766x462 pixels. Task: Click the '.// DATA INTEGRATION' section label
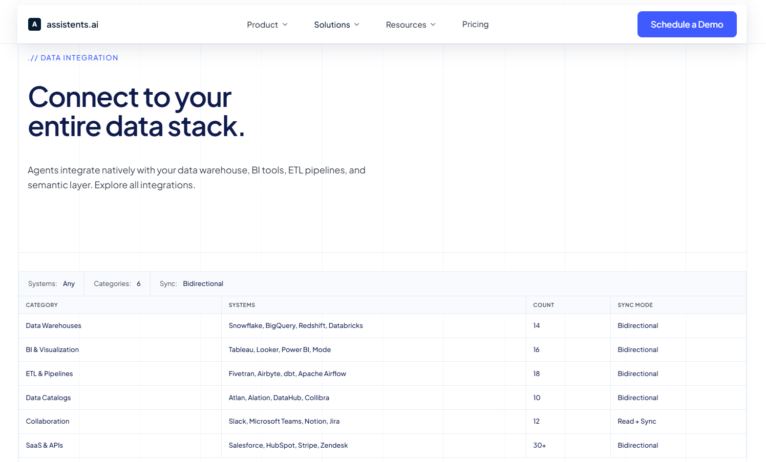click(x=73, y=58)
